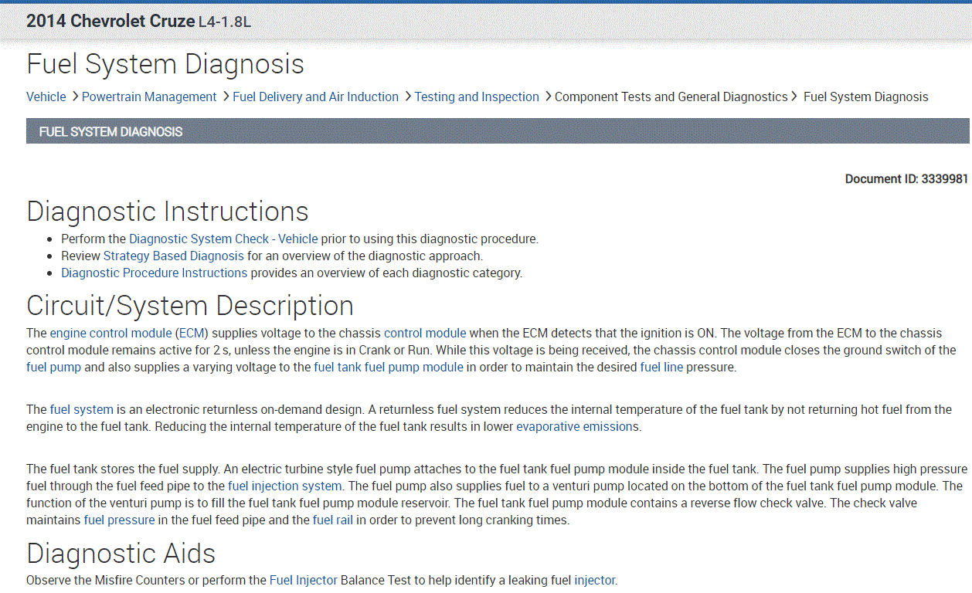Open the Powertrain Management breadcrumb

point(149,97)
